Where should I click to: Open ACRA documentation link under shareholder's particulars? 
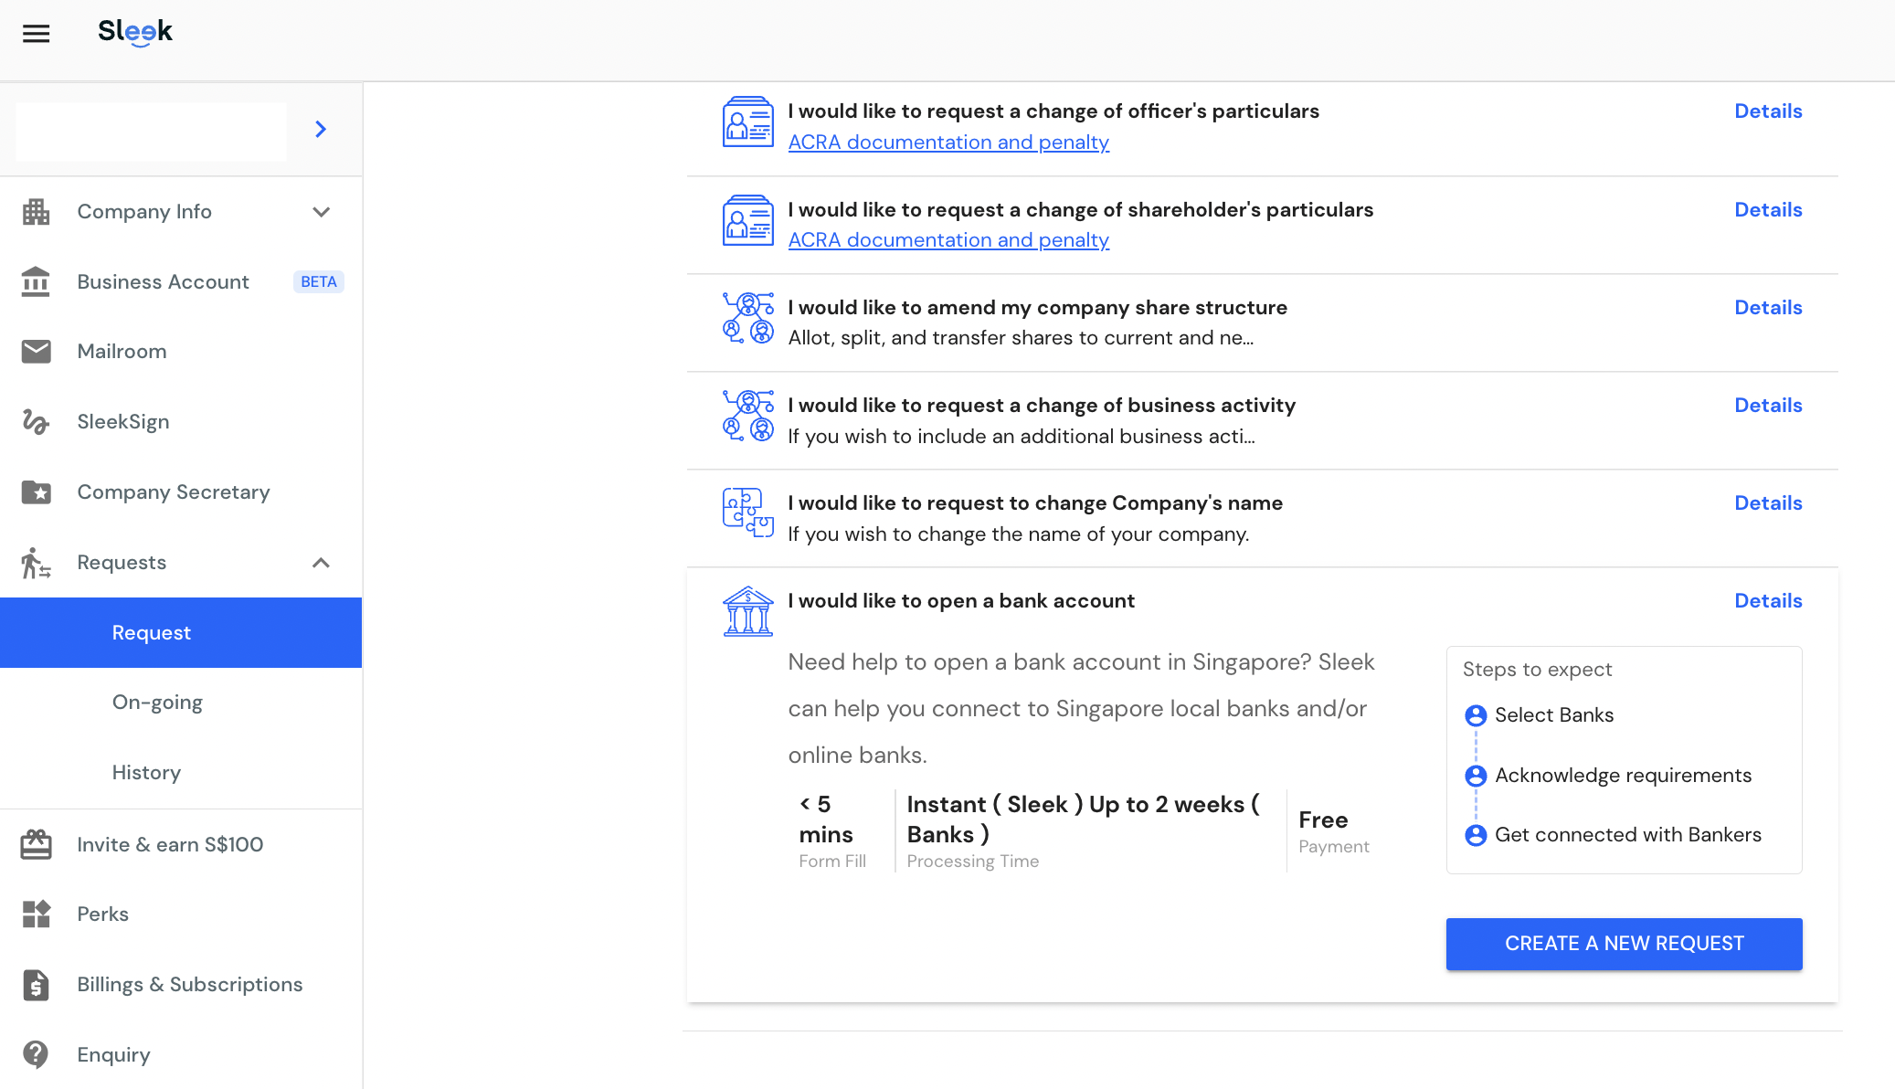click(x=948, y=239)
